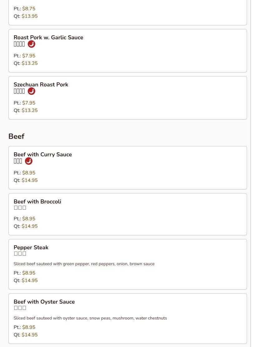The image size is (257, 347).
Task: Click Qt. $14.95 price of Beef with Oyster Sauce
Action: point(29,335)
